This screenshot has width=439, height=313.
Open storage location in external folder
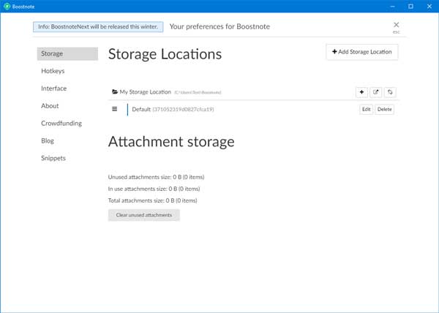click(x=376, y=92)
